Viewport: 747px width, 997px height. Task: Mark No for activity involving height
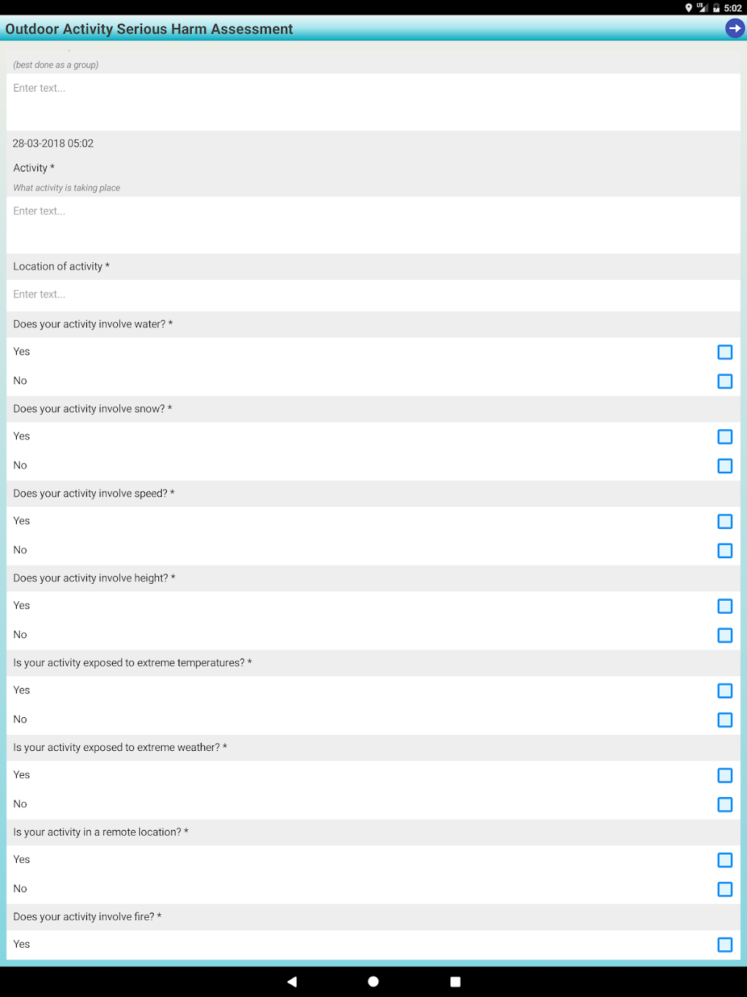[x=725, y=635]
